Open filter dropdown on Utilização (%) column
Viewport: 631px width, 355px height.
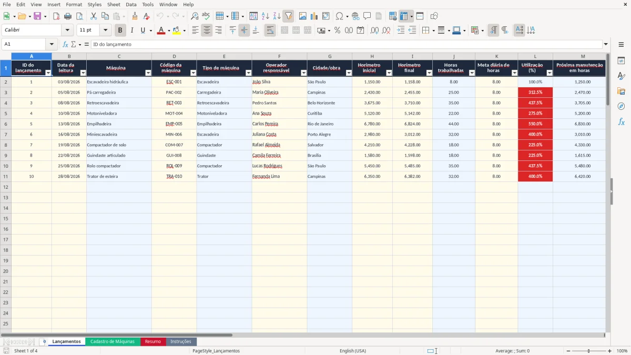point(549,73)
